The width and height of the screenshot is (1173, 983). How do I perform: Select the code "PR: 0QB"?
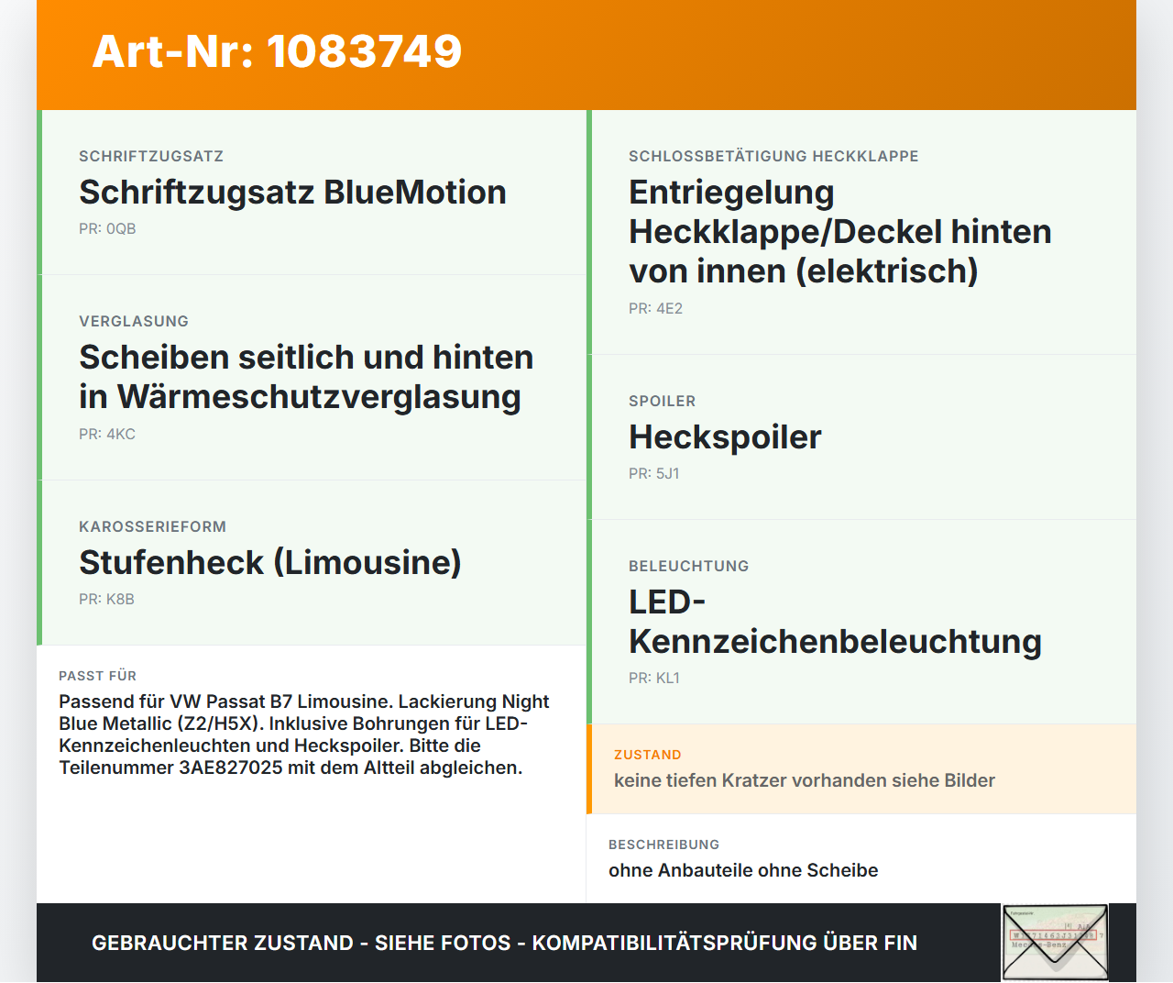pyautogui.click(x=107, y=228)
